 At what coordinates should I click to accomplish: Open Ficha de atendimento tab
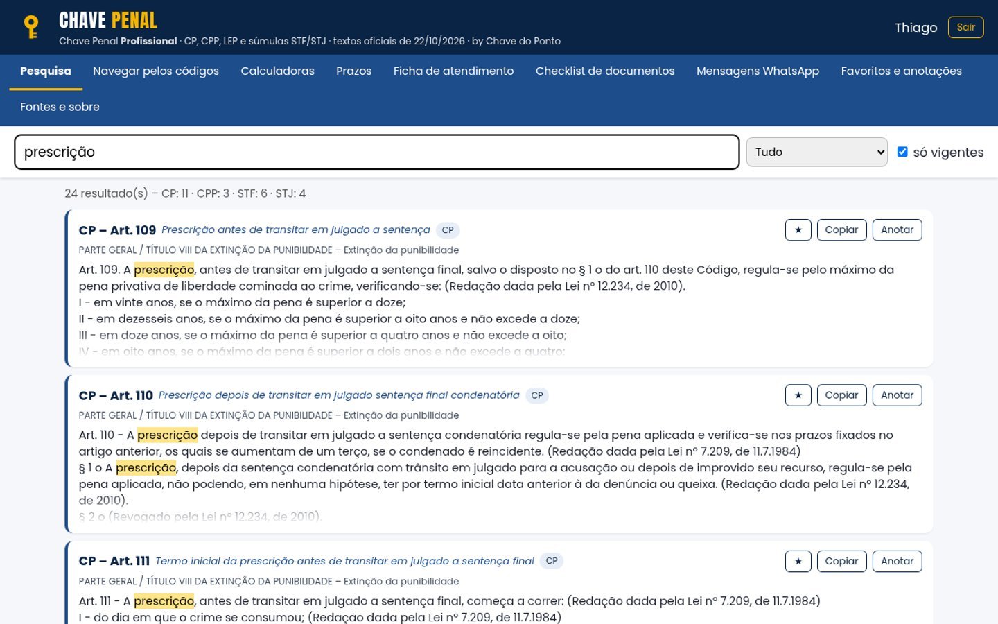pyautogui.click(x=453, y=71)
